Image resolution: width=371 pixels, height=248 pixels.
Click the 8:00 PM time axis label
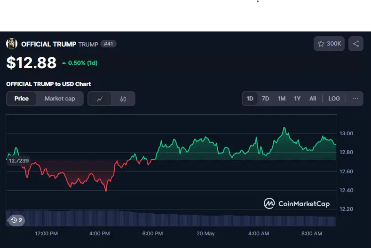[x=152, y=233]
